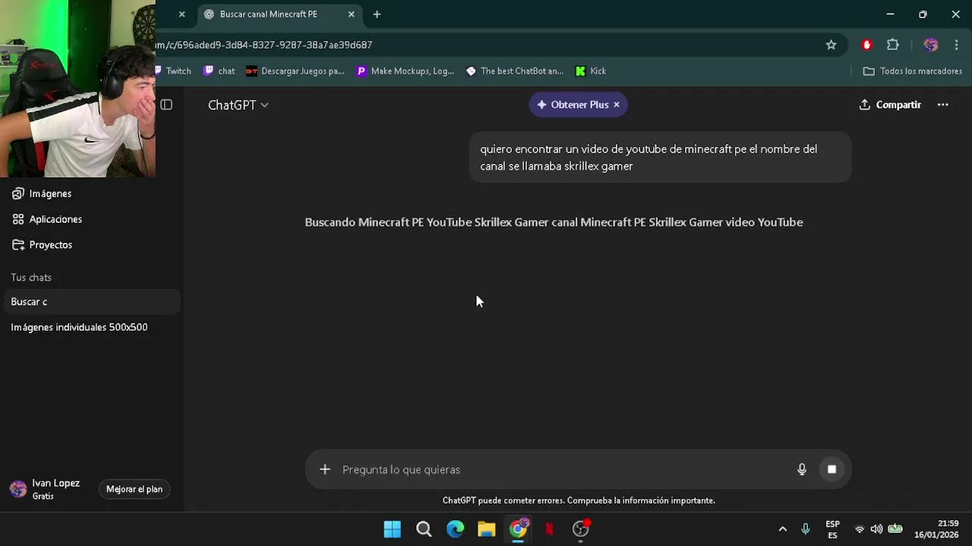The height and width of the screenshot is (546, 972).
Task: Open the 'Make Mockups, Log...' bookmark
Action: 406,71
